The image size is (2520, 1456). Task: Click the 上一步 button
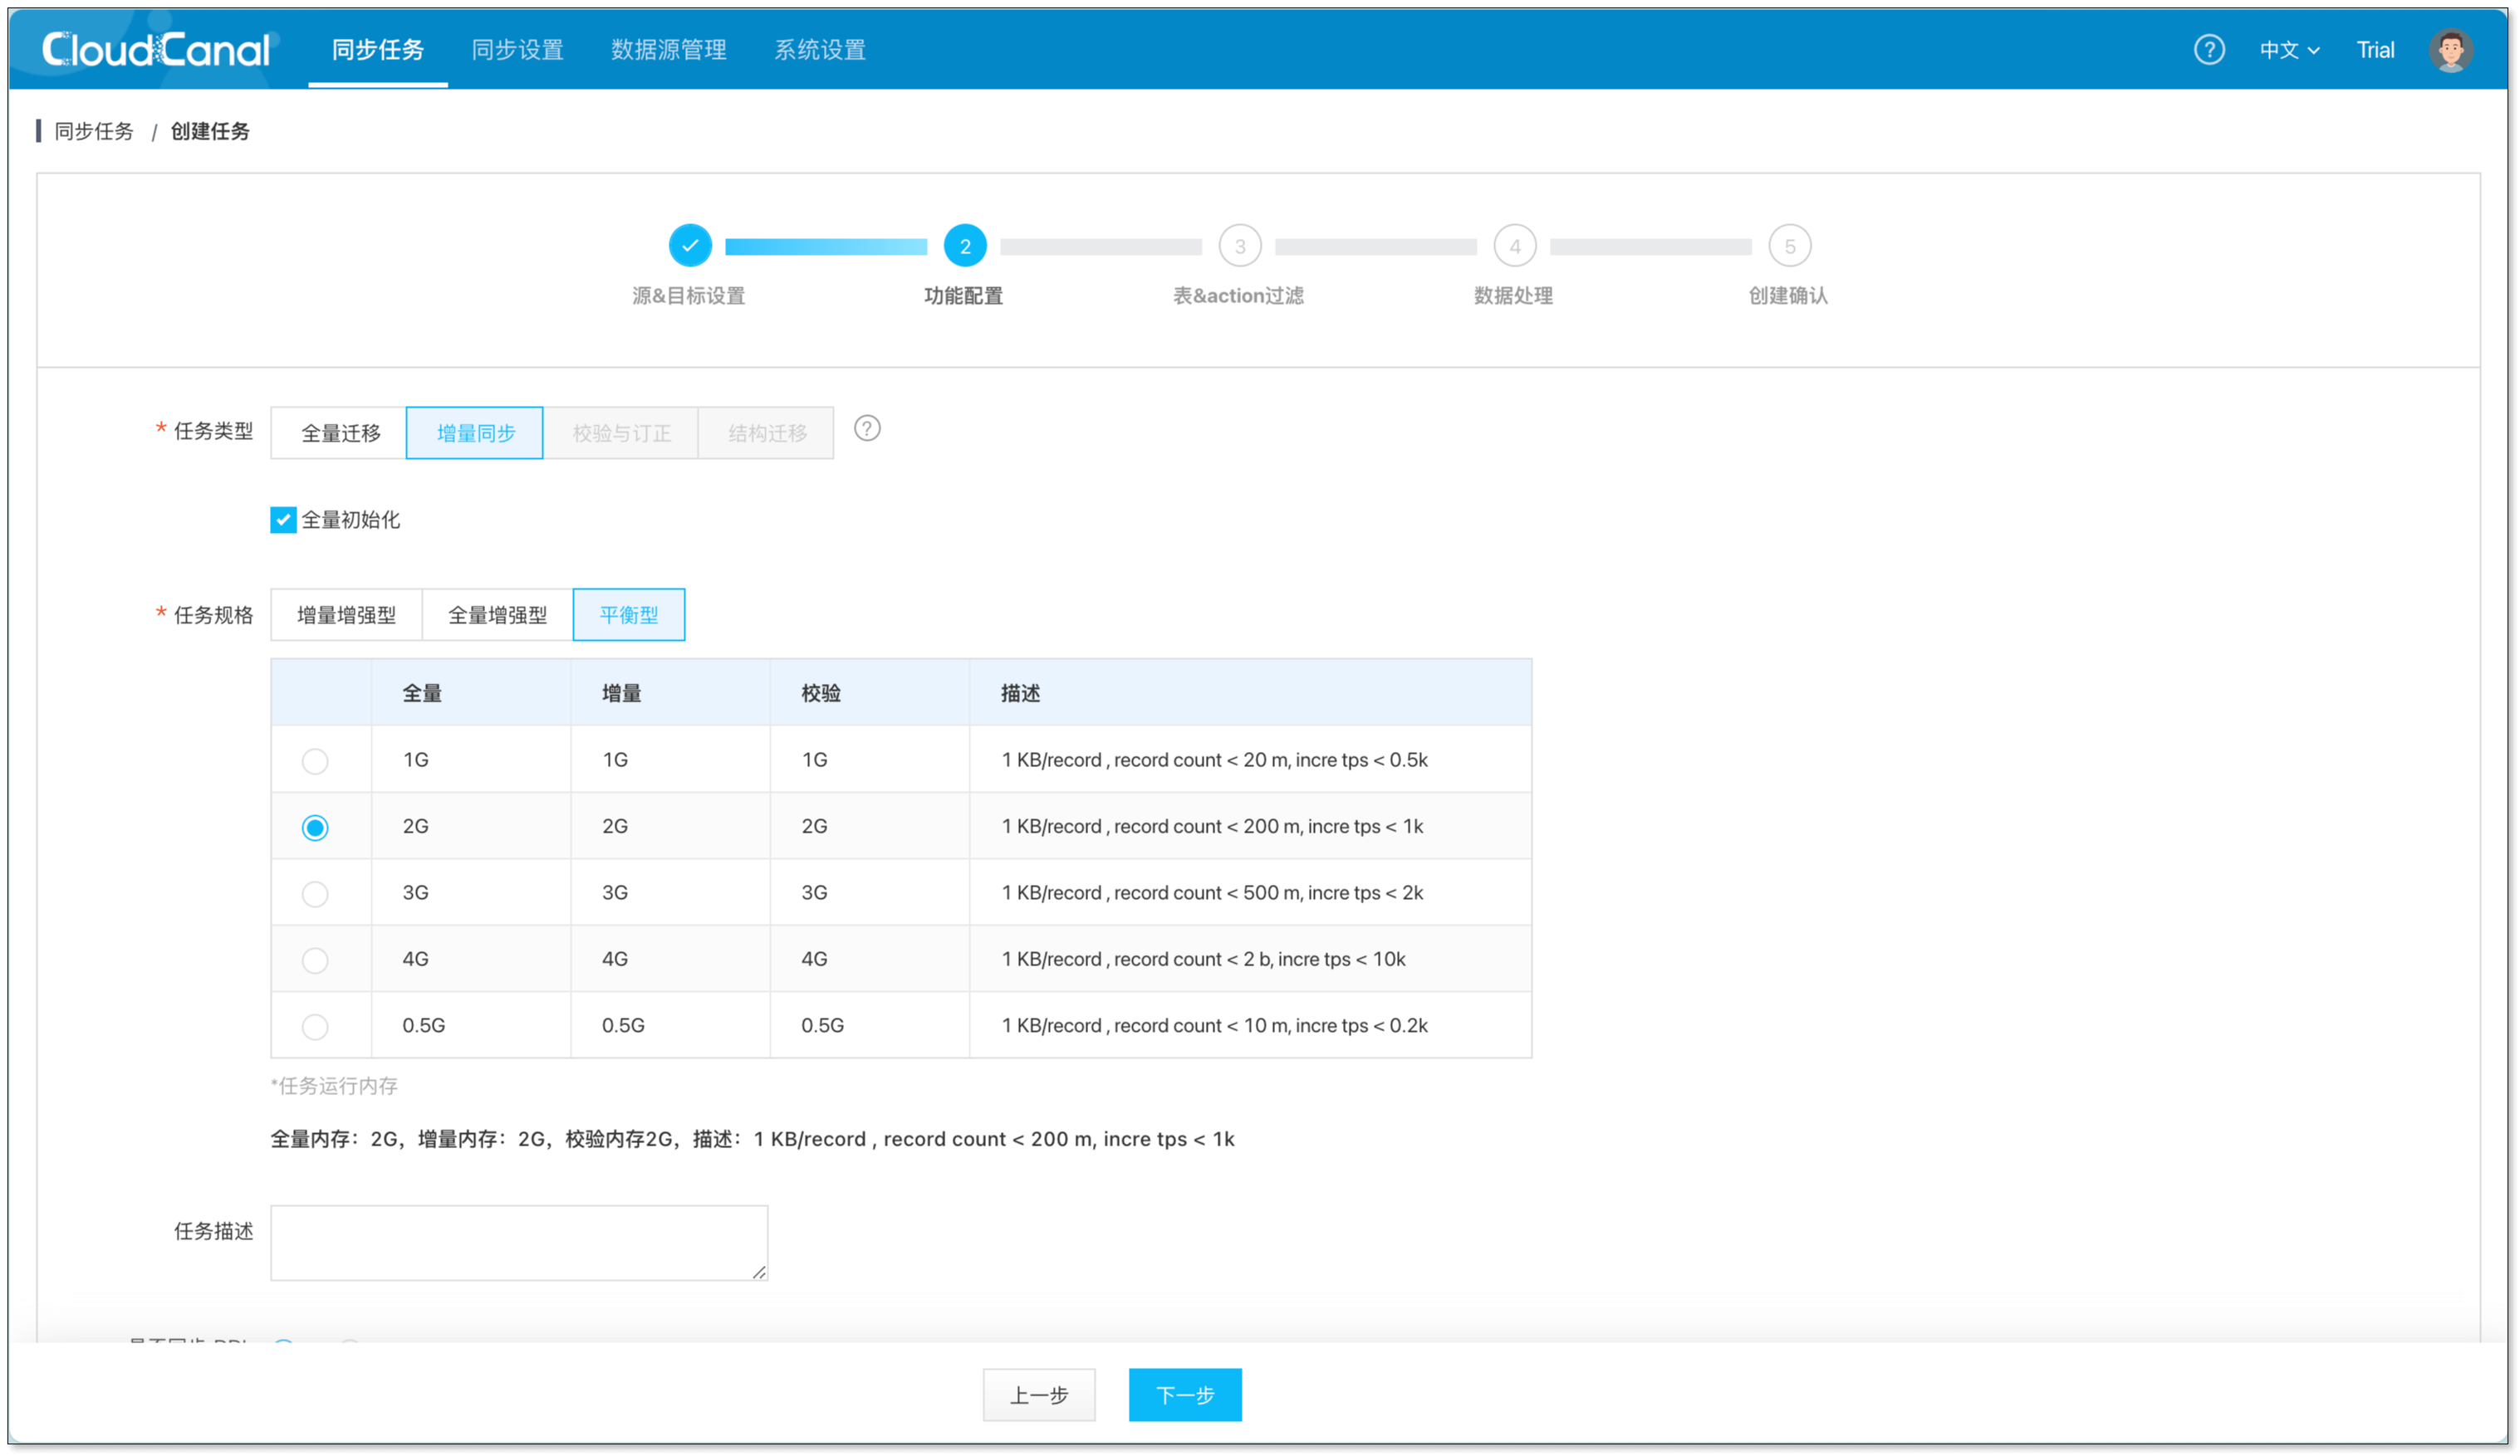[1039, 1394]
